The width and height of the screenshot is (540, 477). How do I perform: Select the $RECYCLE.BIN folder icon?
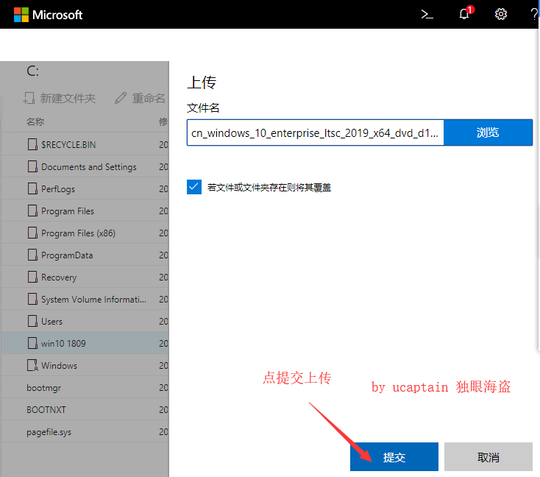[32, 144]
